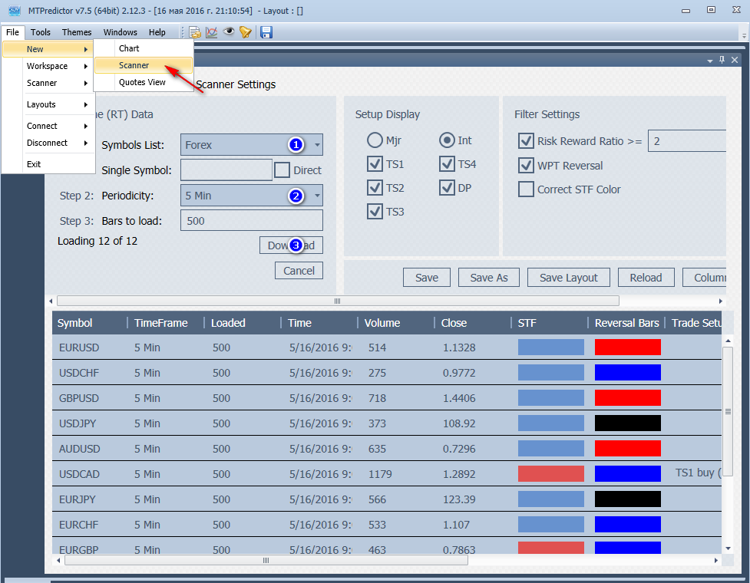Click the red Reversal Bars cell for EURUSD
The image size is (750, 583).
[627, 347]
